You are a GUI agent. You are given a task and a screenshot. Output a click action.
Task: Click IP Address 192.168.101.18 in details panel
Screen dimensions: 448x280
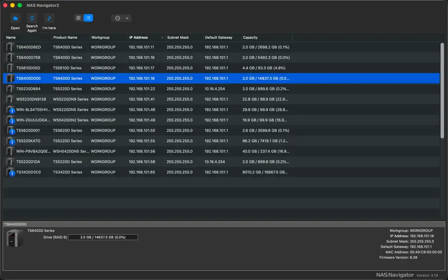point(422,236)
